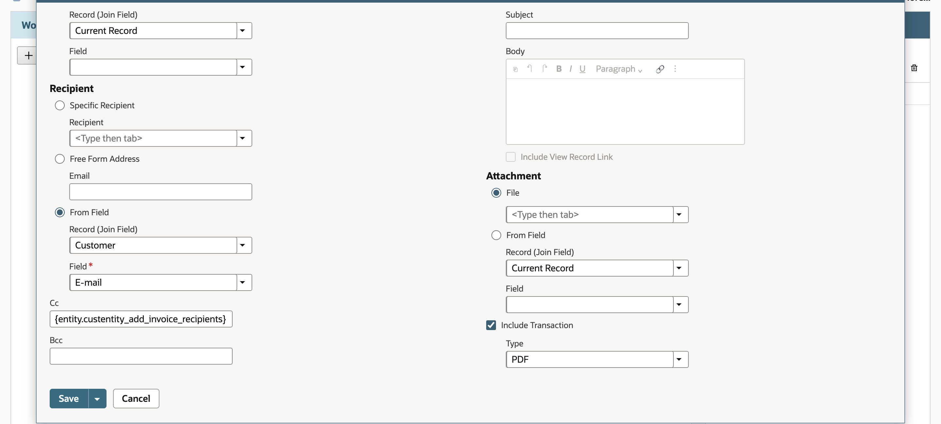941x424 pixels.
Task: Select the Attachment From Field radio button
Action: click(x=496, y=235)
